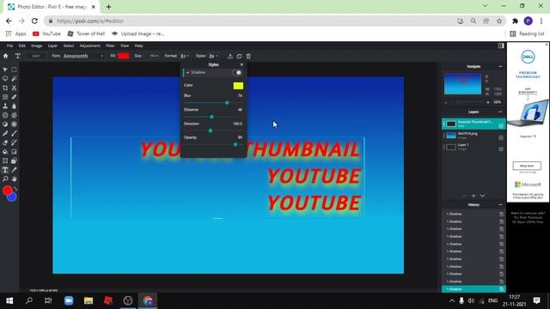Open the Font dropdown showing Amaranth

click(x=83, y=56)
